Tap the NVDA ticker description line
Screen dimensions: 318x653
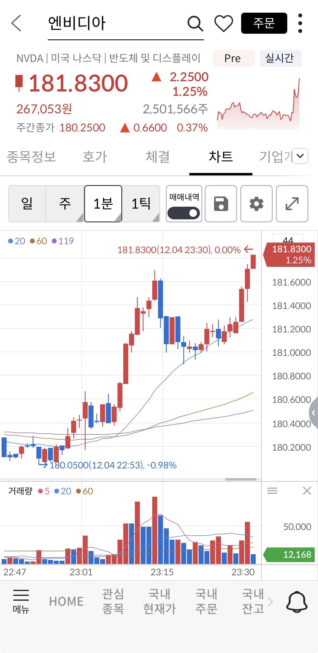tap(108, 58)
